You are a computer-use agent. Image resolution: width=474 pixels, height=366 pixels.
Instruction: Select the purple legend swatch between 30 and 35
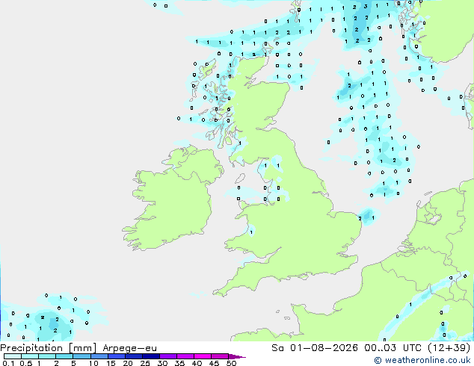(x=167, y=356)
